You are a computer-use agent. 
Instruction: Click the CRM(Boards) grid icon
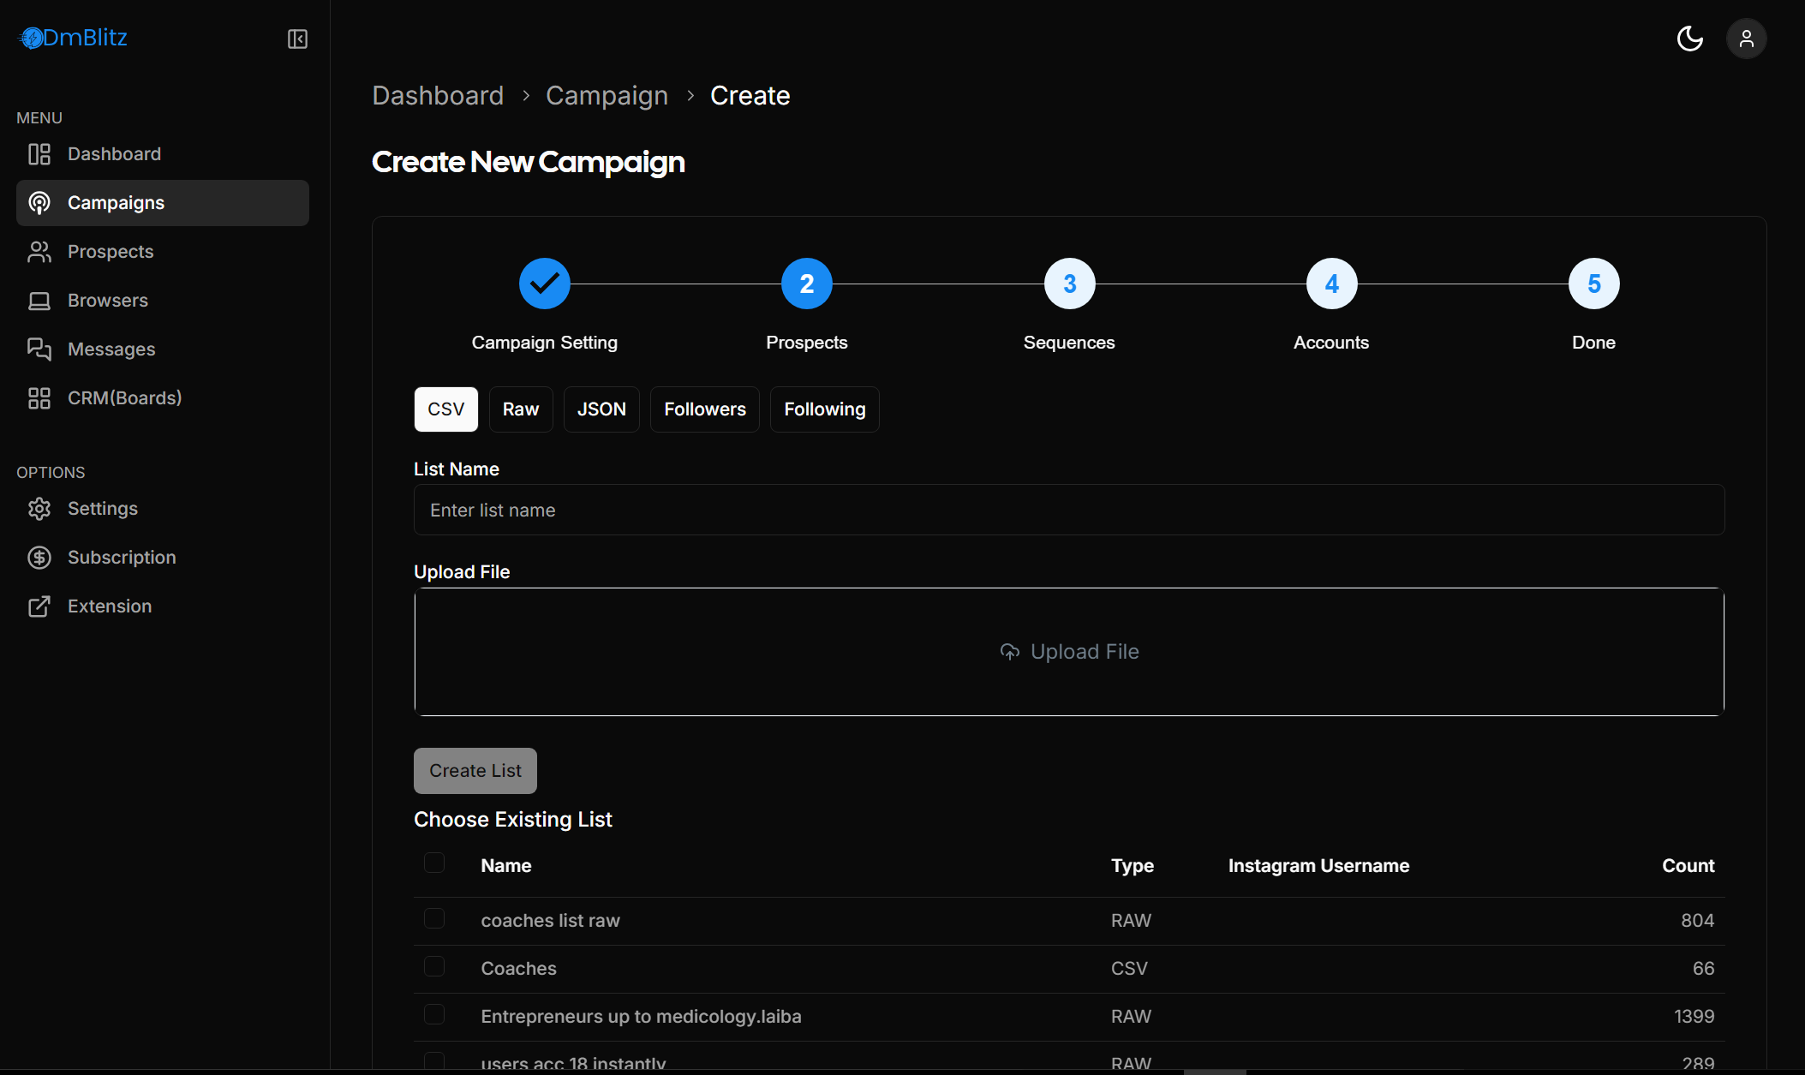[39, 398]
